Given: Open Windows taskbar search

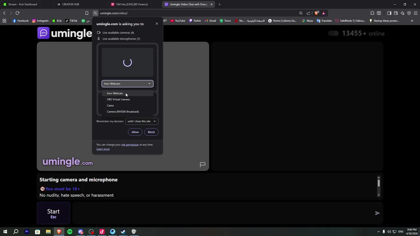Looking at the screenshot, I should pyautogui.click(x=16, y=232).
